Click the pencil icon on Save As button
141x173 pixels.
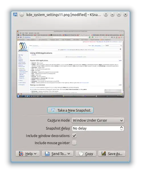pyautogui.click(x=104, y=154)
